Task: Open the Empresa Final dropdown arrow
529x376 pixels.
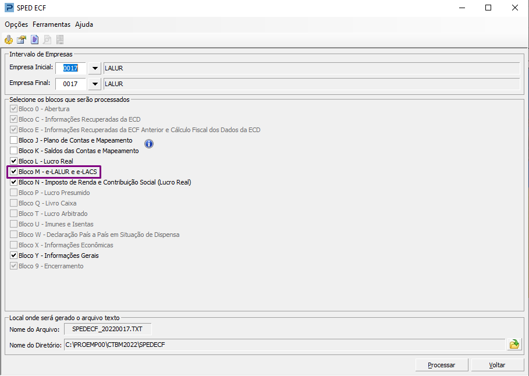Action: [x=95, y=84]
